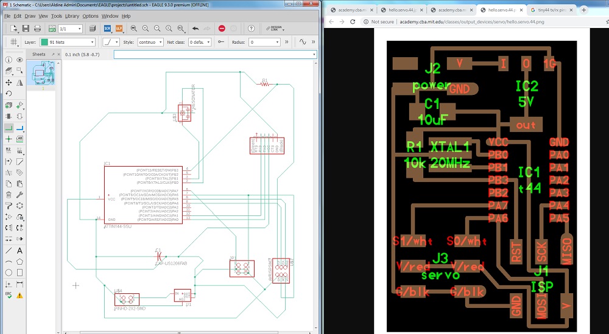Expand the Layer 91 Nets dropdown
The width and height of the screenshot is (609, 334).
click(x=67, y=42)
